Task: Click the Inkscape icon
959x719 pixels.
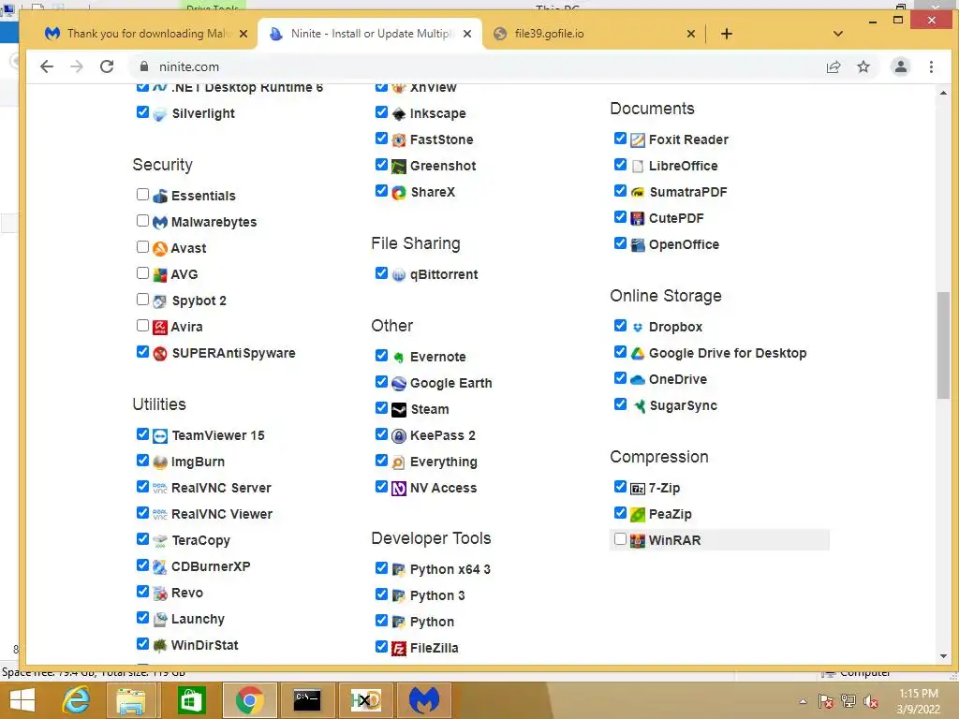Action: (399, 113)
